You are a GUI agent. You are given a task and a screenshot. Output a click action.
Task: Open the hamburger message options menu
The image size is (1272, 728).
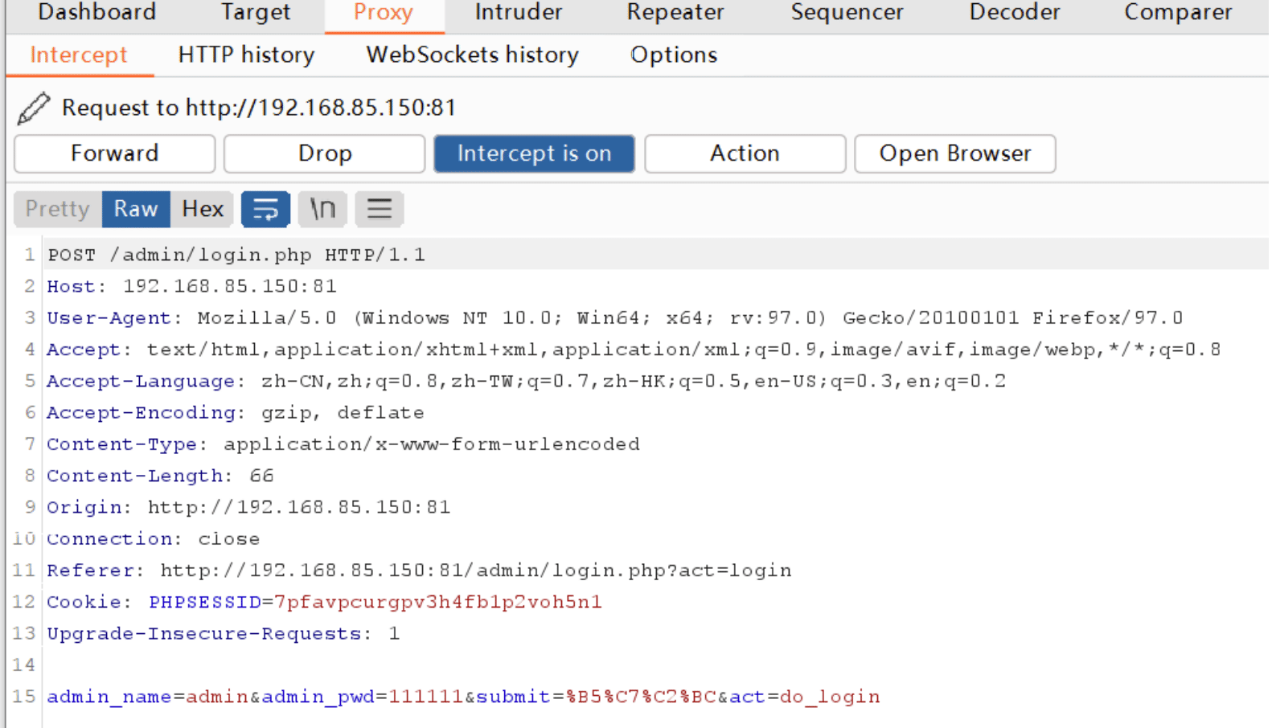point(380,209)
